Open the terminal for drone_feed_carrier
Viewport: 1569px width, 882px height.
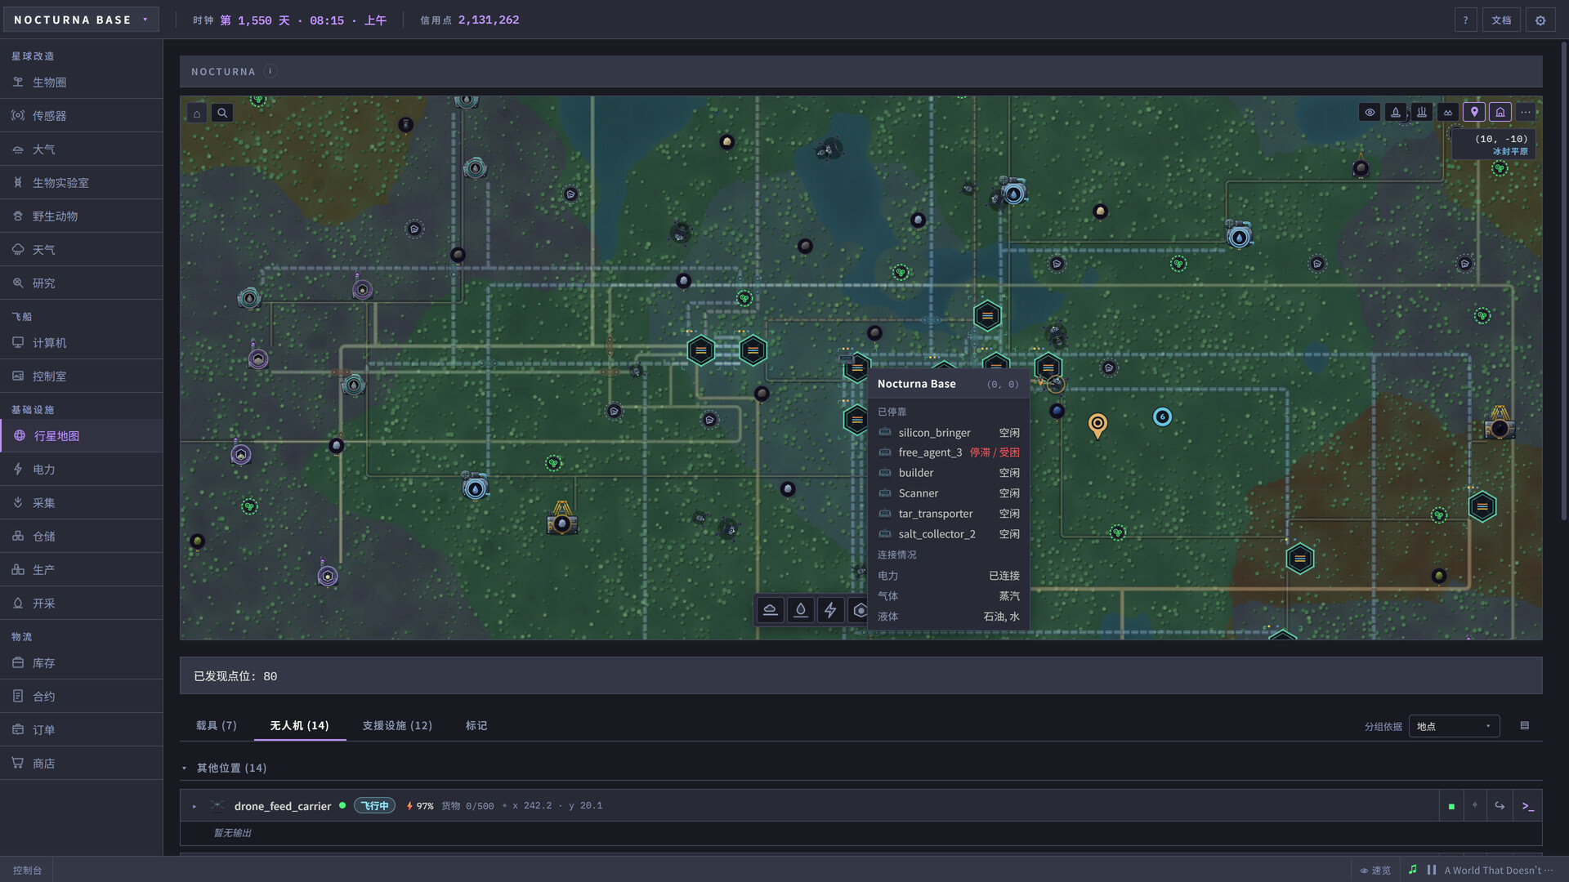click(x=1527, y=806)
